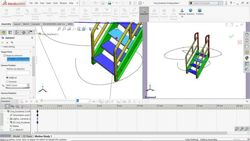The image size is (250, 141).
Task: Click the timeline zoom out icon
Action: (x=247, y=129)
